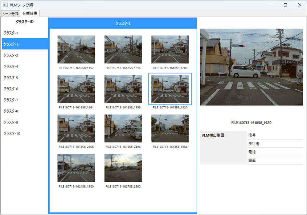Open thumbnail FILE160713-161858_1280

[170, 49]
